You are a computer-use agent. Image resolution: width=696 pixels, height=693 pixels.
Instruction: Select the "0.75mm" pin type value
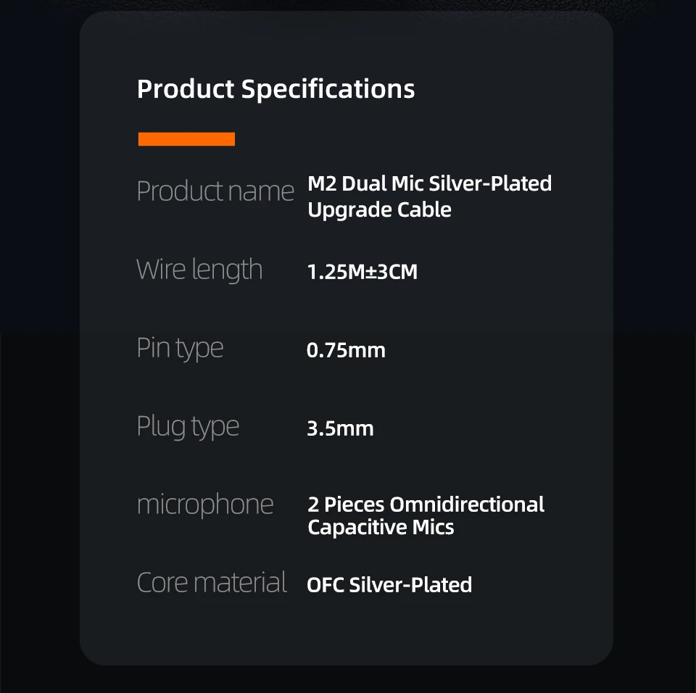click(346, 351)
